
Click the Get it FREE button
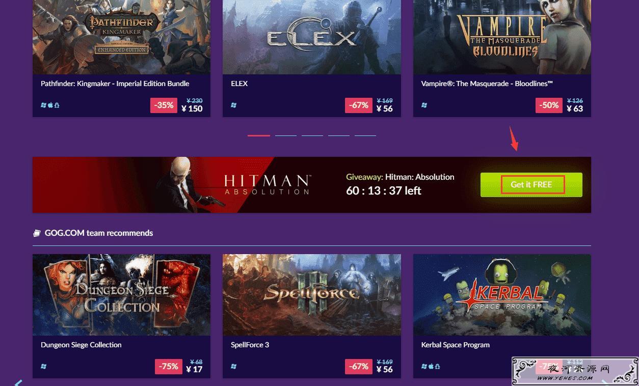point(531,184)
